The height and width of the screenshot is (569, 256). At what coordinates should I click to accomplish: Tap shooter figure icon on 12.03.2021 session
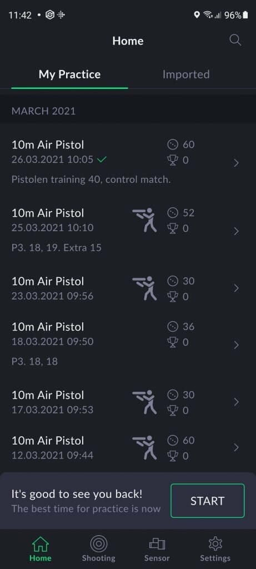pyautogui.click(x=145, y=448)
